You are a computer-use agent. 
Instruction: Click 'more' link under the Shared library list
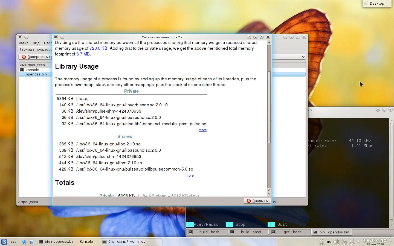coord(189,175)
